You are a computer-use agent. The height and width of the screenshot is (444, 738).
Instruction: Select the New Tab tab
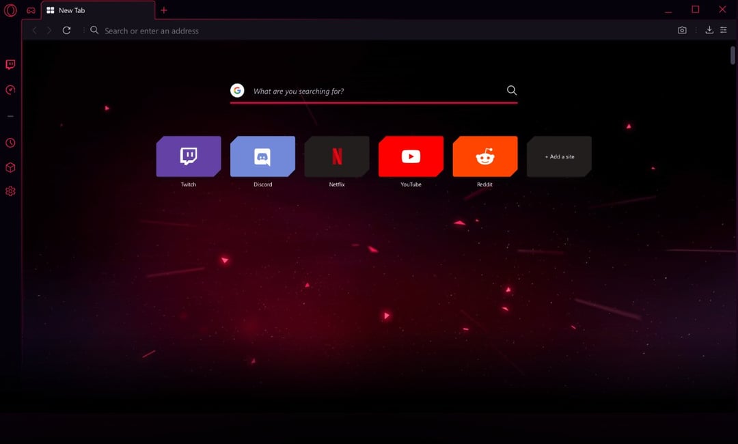click(x=96, y=10)
